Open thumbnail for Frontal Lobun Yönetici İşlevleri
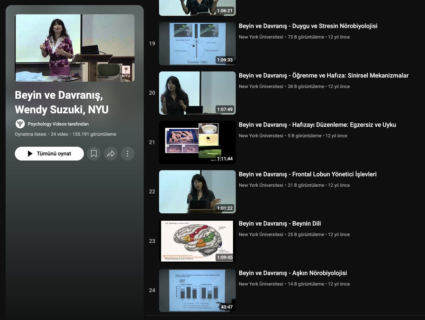This screenshot has width=425, height=320. [x=197, y=192]
